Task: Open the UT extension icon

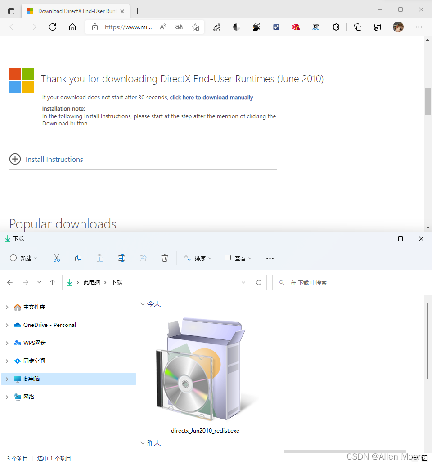Action: [316, 27]
